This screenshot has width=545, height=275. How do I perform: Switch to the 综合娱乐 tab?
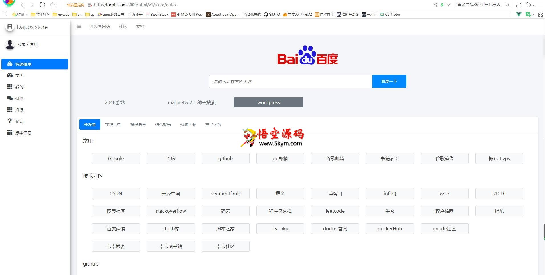[x=163, y=124]
